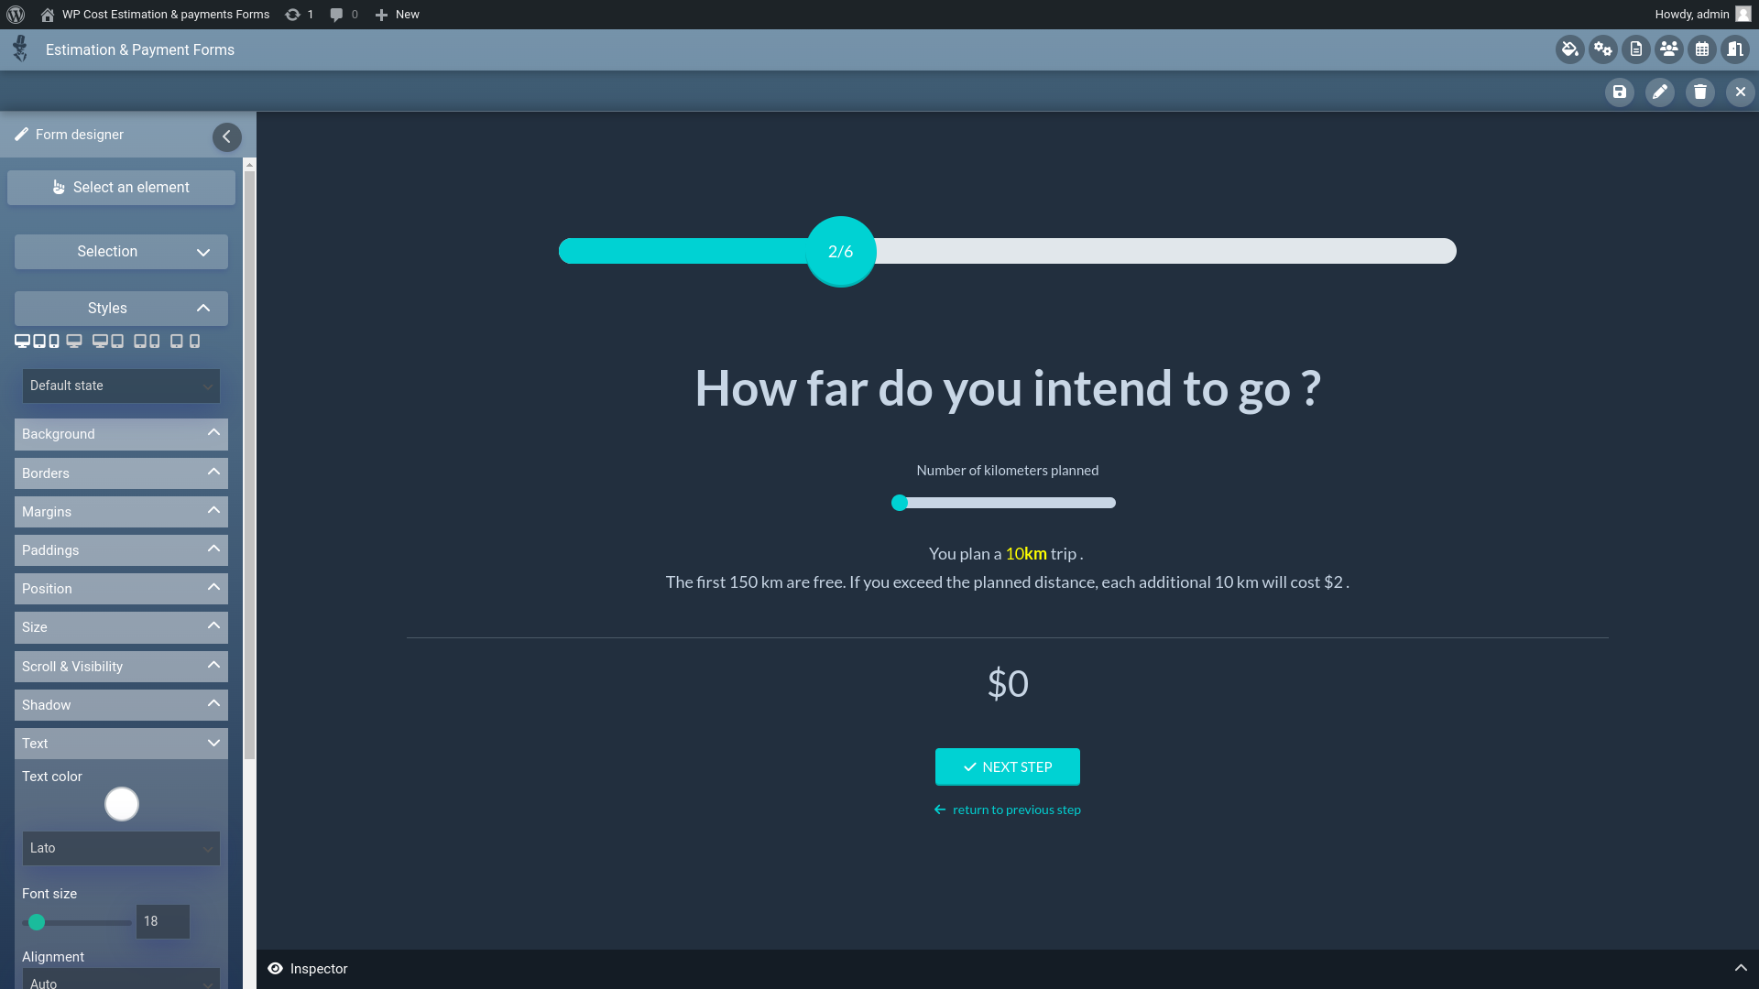
Task: Toggle phone-only device style view
Action: coord(194,341)
